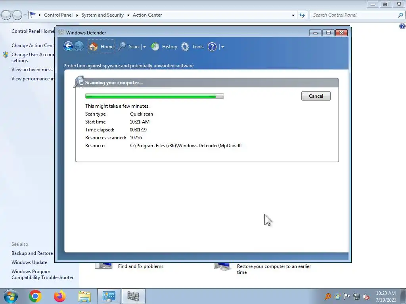
Task: Cancel the running quick scan
Action: point(316,96)
